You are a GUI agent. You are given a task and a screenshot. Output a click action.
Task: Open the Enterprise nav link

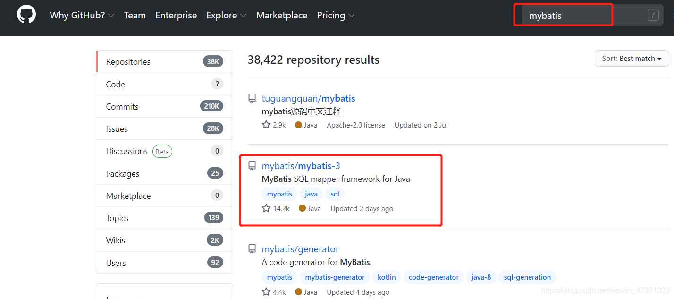tap(176, 15)
